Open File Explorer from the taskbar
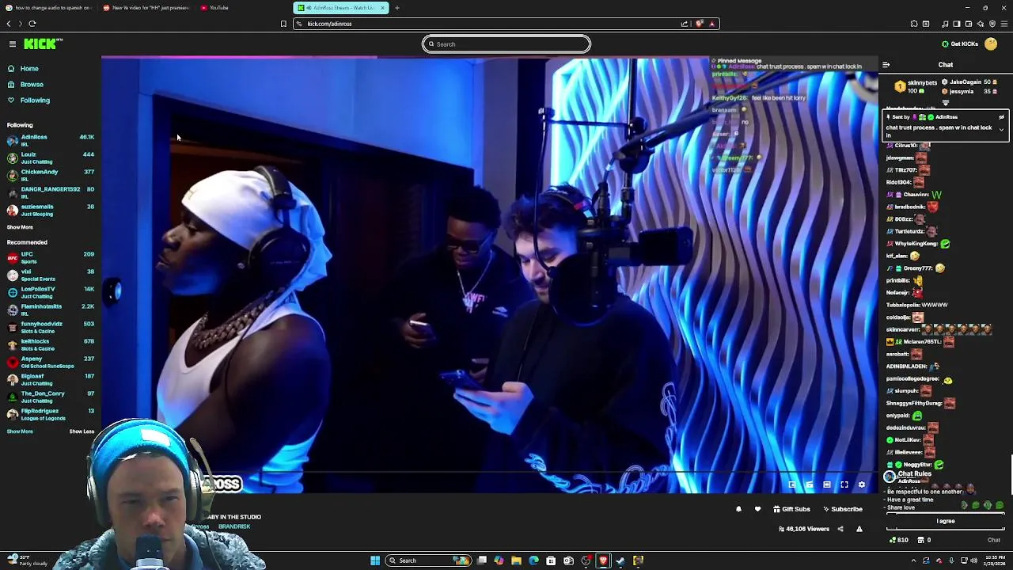Image resolution: width=1013 pixels, height=570 pixels. (516, 560)
